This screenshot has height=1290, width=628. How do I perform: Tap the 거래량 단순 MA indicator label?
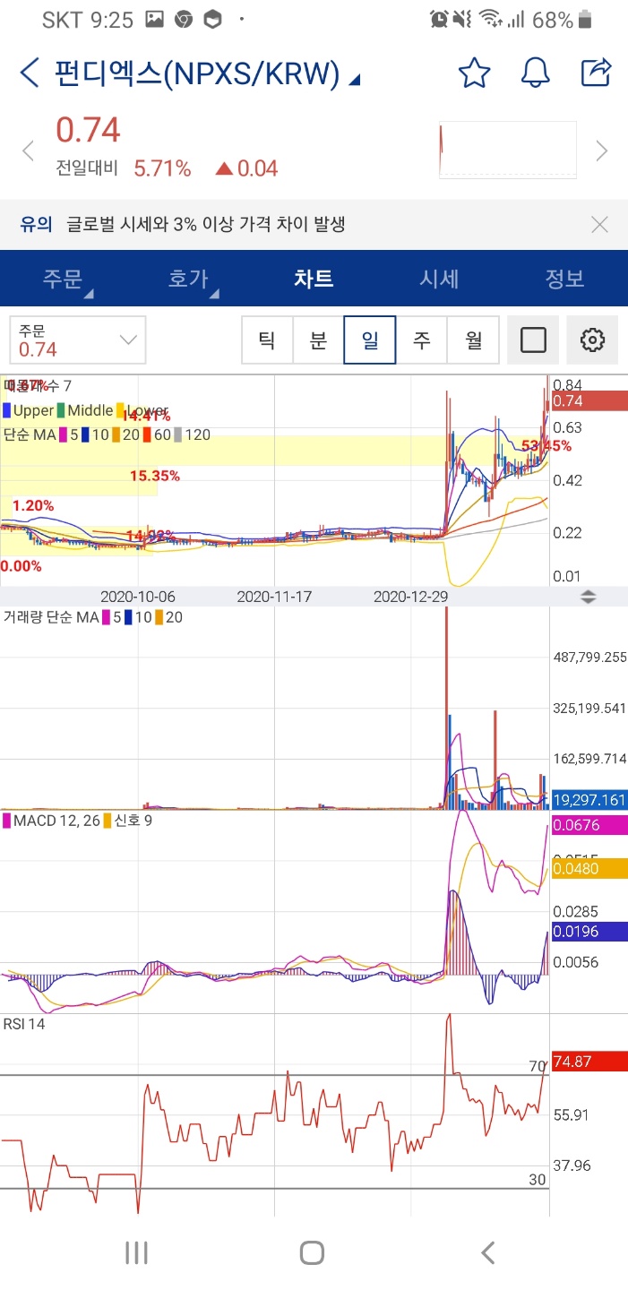tap(51, 617)
